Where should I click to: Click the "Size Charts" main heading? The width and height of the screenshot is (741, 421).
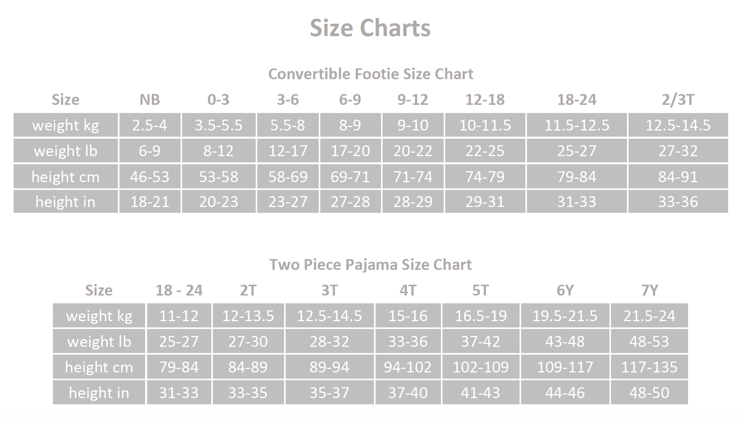(370, 28)
